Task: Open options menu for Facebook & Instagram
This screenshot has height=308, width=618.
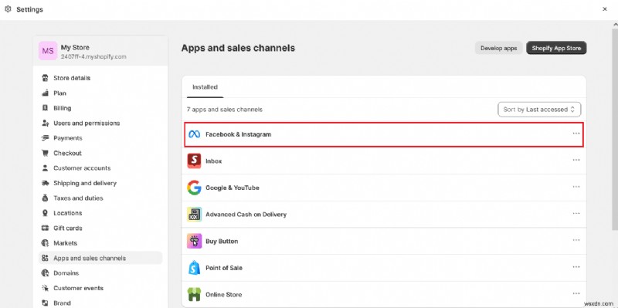Action: tap(576, 134)
